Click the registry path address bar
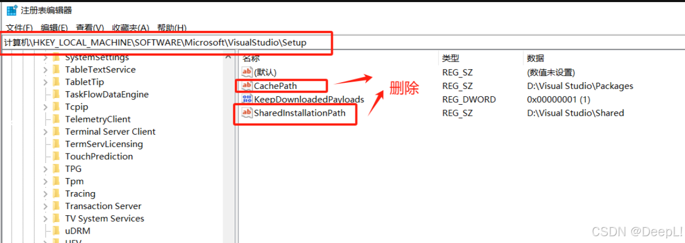Screen dimensions: 685x243 166,42
